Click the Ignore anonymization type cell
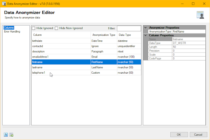210x140 pixels. (104, 46)
